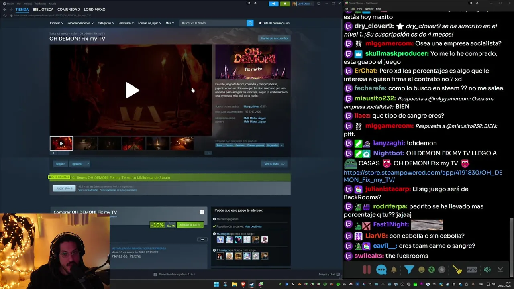Expand the Formas de jugar dropdown
The image size is (514, 289).
coord(150,23)
